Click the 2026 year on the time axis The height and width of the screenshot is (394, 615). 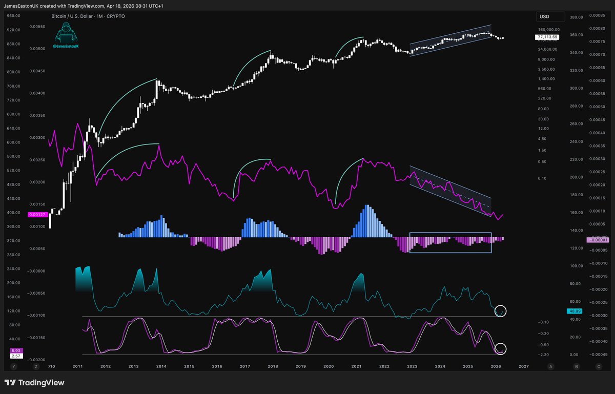click(x=496, y=367)
